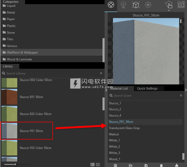
Task: Select the Stucco F01 50cm library item
Action: pos(27,131)
